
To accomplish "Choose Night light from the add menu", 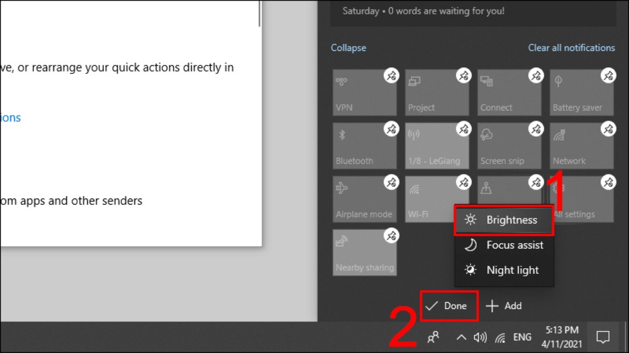I will [x=504, y=270].
